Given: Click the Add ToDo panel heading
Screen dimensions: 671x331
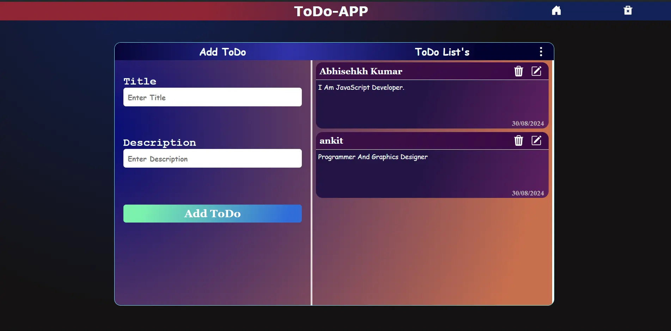Looking at the screenshot, I should tap(223, 52).
